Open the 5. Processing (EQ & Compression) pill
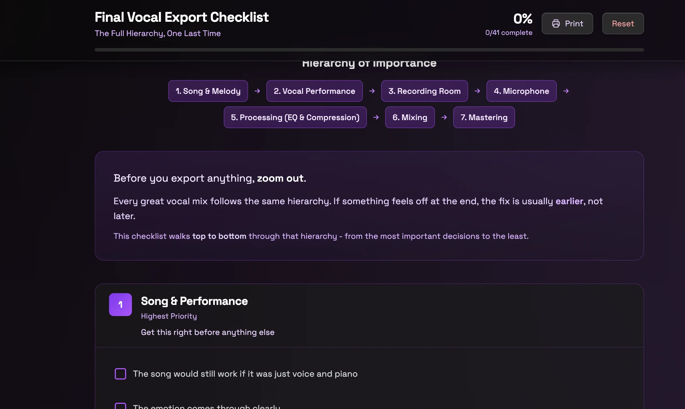The image size is (685, 409). click(x=295, y=117)
